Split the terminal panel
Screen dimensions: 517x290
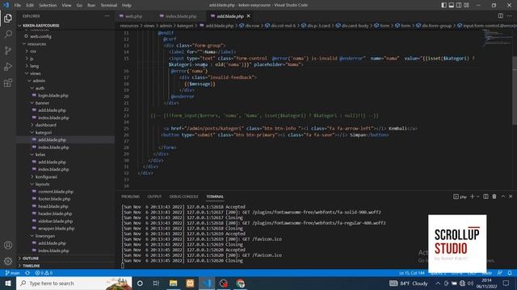pyautogui.click(x=485, y=197)
